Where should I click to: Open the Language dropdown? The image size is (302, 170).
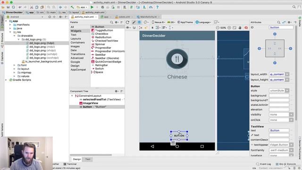[203, 22]
